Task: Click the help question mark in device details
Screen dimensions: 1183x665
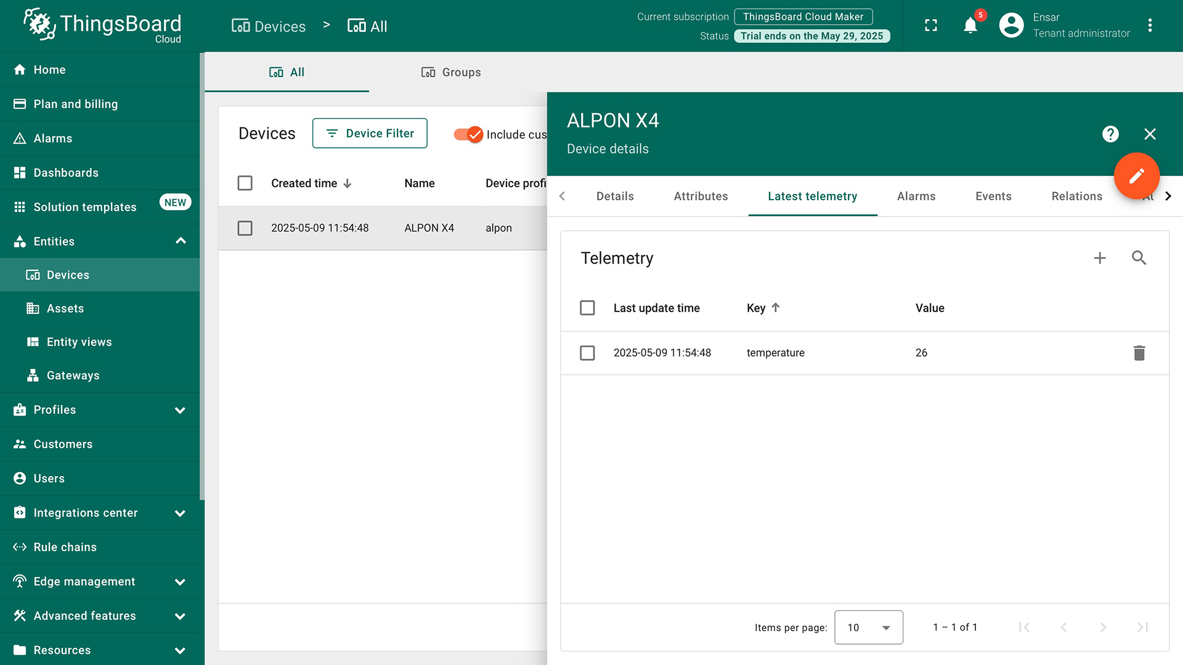Action: coord(1110,134)
